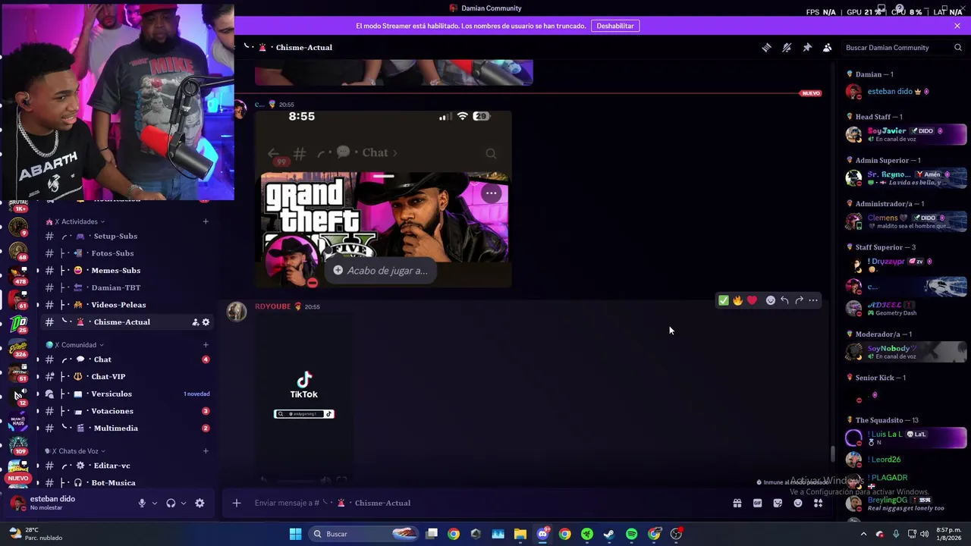Open headphones output options chevron
The image size is (971, 546).
pos(184,503)
